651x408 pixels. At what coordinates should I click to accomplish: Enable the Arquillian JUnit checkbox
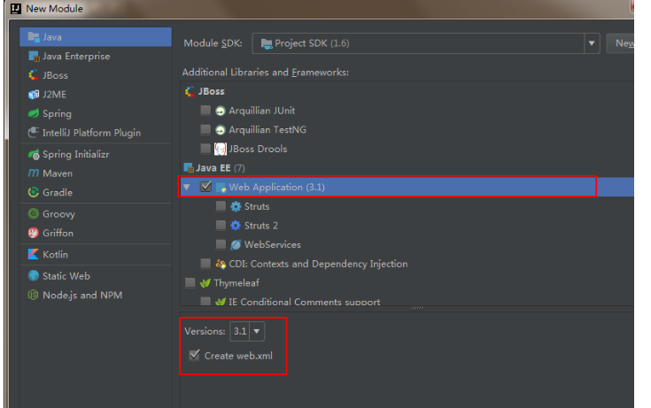click(x=205, y=111)
